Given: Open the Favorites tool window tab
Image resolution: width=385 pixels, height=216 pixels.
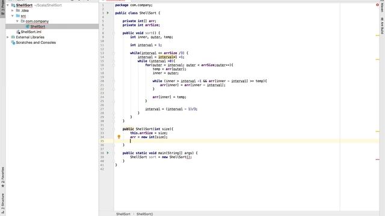Looking at the screenshot, I should click(2, 178).
